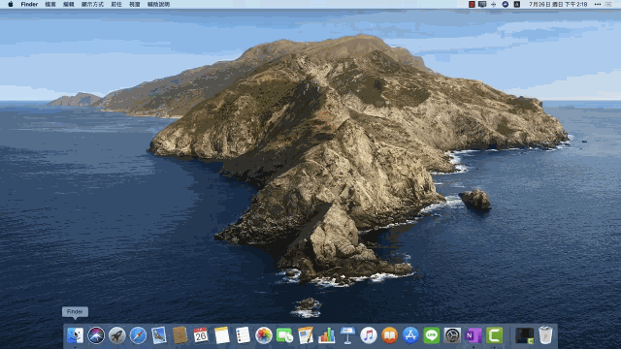Open the Finder menu in menu bar
The height and width of the screenshot is (349, 621).
click(x=29, y=4)
